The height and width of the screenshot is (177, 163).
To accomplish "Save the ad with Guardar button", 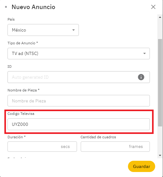I will pos(141,166).
